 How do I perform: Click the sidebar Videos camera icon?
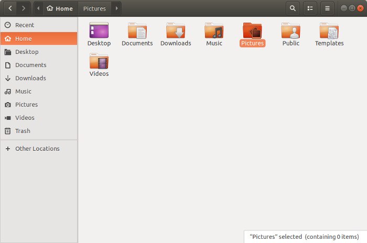pyautogui.click(x=8, y=118)
